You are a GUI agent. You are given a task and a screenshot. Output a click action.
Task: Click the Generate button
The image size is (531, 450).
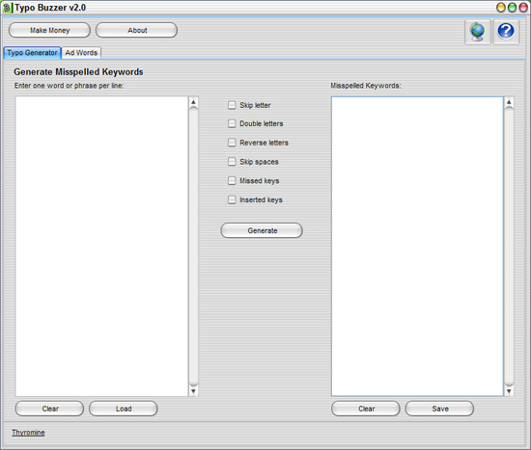click(262, 230)
